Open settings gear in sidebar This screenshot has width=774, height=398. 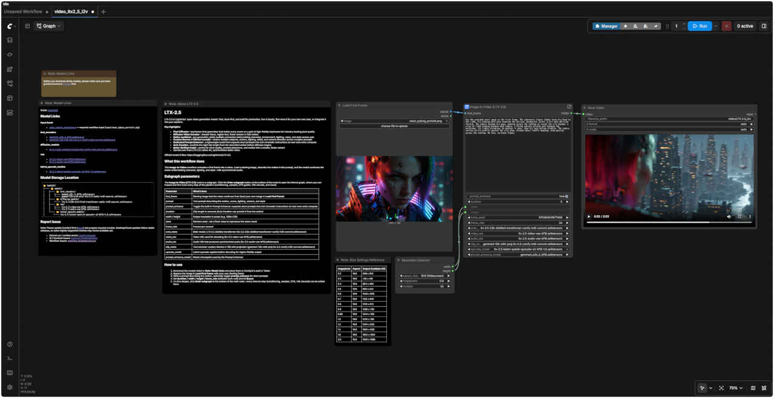(10, 387)
